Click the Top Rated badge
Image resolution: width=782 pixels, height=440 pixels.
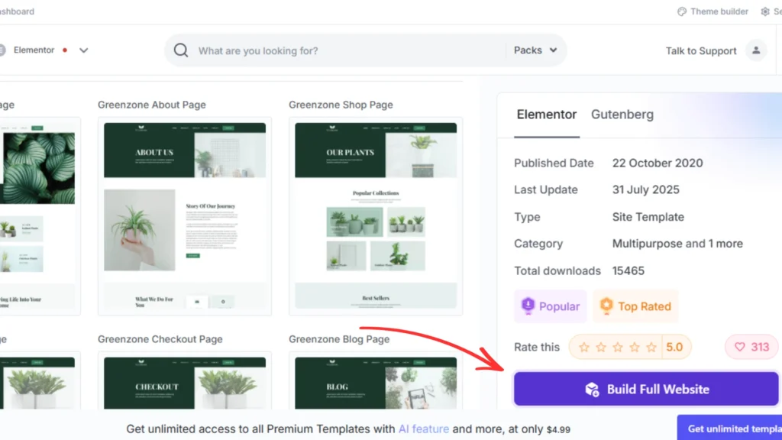pos(636,306)
